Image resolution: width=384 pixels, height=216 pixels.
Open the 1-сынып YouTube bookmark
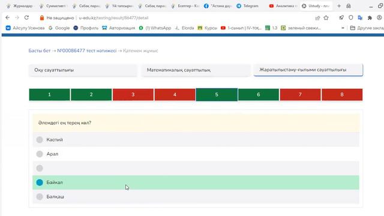click(x=241, y=28)
